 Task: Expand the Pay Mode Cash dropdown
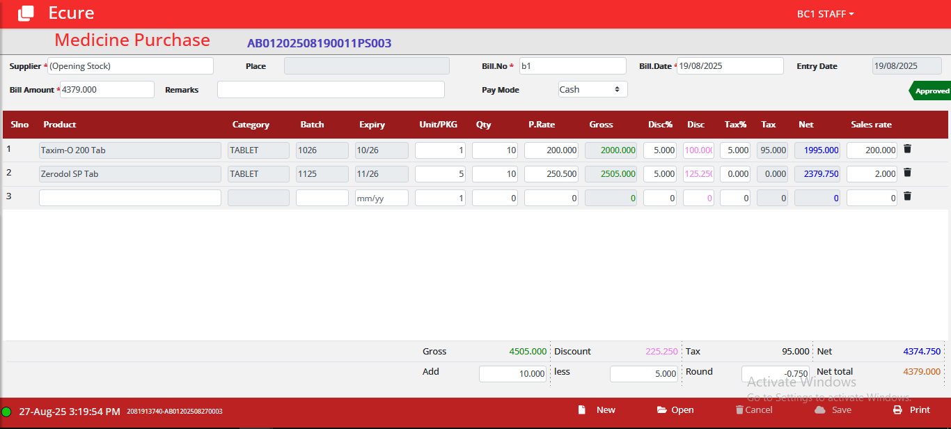592,89
